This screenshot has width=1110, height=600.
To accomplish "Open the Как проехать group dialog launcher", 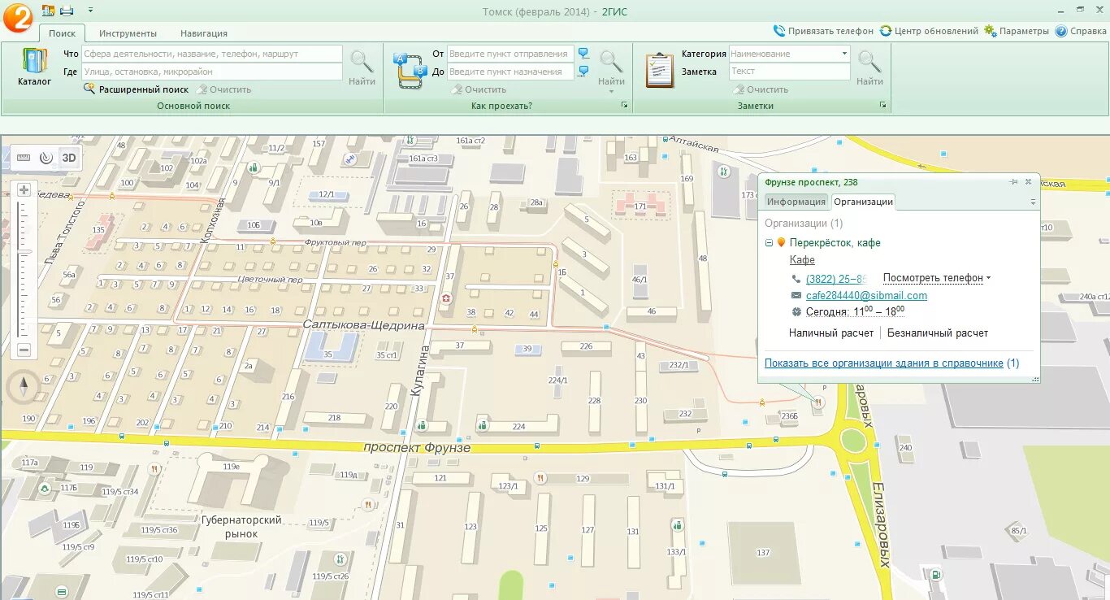I will pyautogui.click(x=625, y=106).
